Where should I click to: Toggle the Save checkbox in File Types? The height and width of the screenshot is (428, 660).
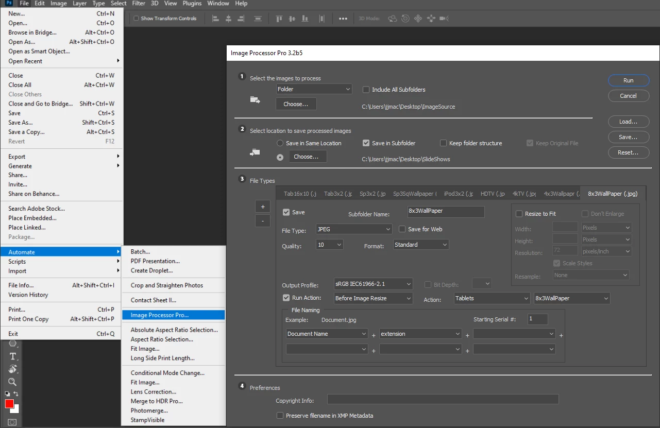tap(286, 212)
